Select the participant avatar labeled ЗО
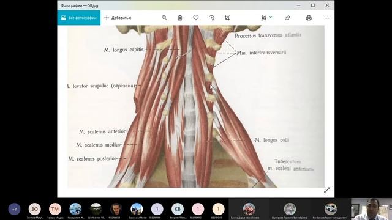The height and width of the screenshot is (220, 392). 34,209
